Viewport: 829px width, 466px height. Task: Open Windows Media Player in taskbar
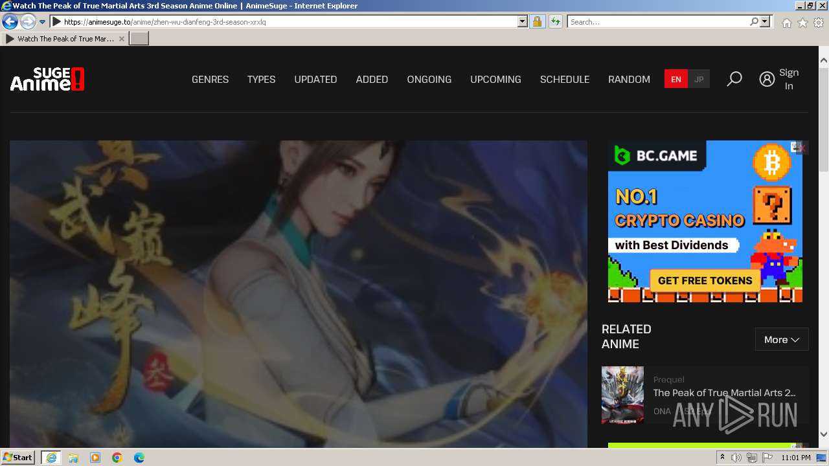coord(95,458)
